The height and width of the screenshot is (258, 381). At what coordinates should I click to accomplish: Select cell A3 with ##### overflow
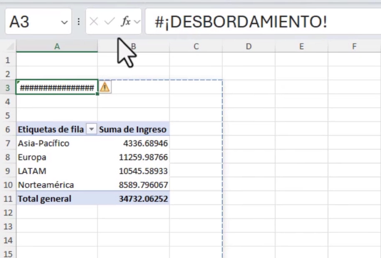pyautogui.click(x=57, y=87)
